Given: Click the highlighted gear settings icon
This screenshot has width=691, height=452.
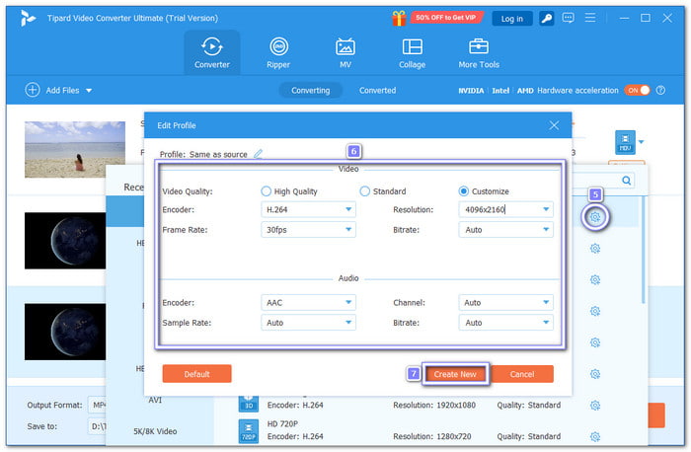Looking at the screenshot, I should pyautogui.click(x=595, y=217).
